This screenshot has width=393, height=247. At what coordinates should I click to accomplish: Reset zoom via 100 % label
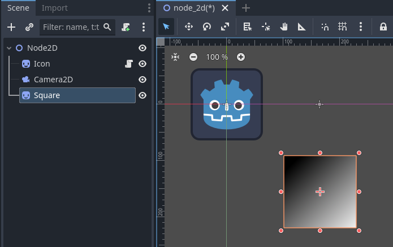[x=217, y=57]
